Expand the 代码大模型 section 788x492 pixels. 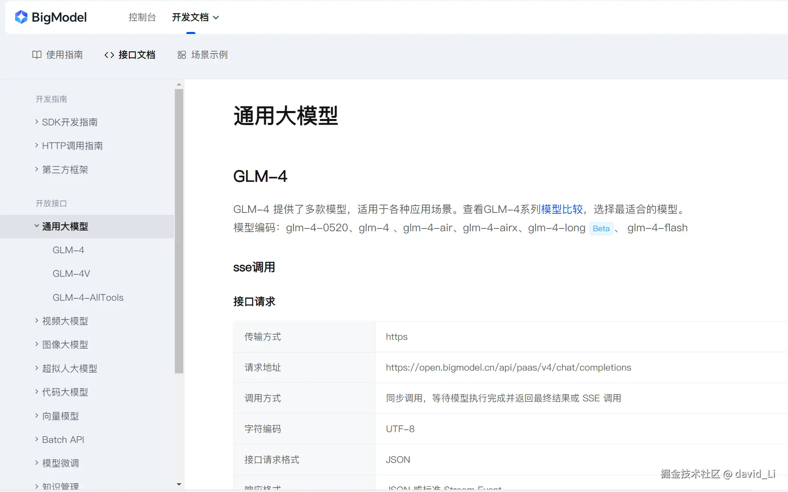pyautogui.click(x=37, y=392)
